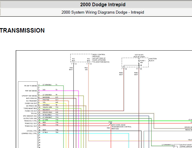Click circuit code "T14" on pin 14
This screenshot has height=148, width=192.
click(57, 117)
